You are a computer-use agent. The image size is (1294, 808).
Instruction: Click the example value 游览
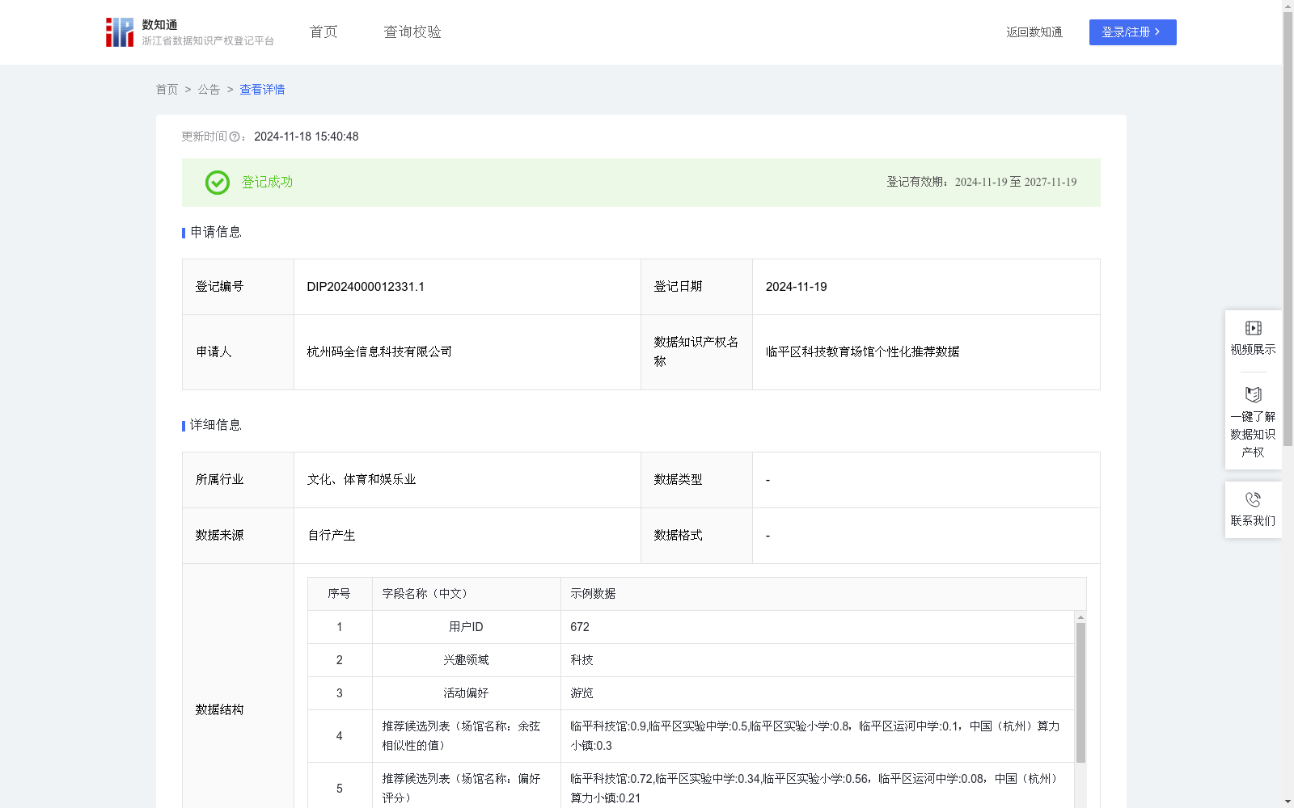[581, 693]
